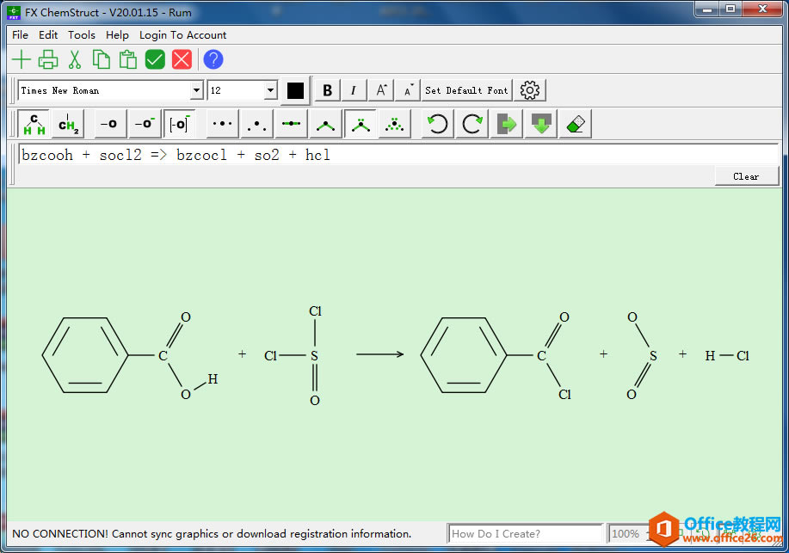Screen dimensions: 789x553
Task: Click the Paste clipboard icon
Action: 128,59
